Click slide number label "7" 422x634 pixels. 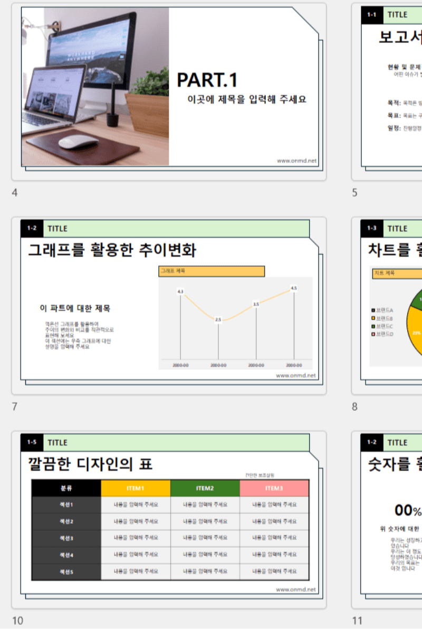tap(15, 407)
